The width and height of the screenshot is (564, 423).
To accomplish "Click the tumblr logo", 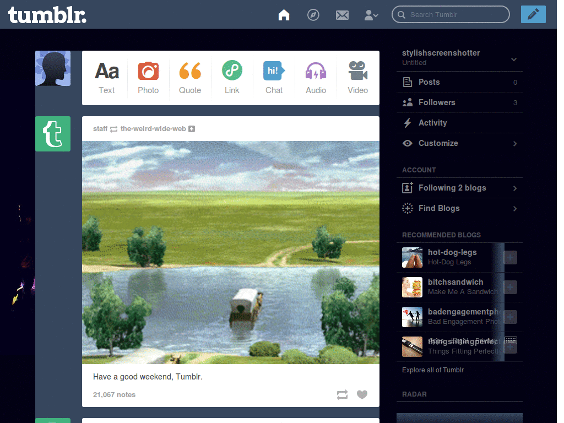I will [47, 15].
